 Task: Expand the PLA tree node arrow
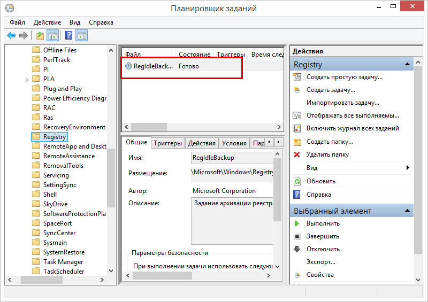[x=27, y=80]
